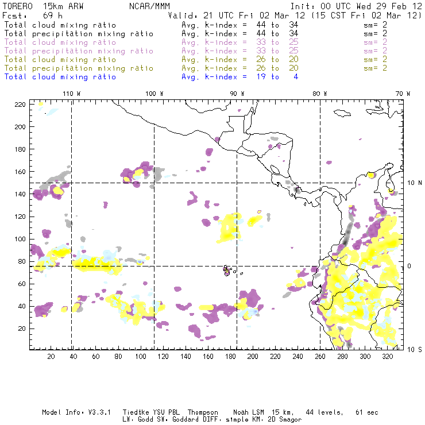Viewport: 425px width, 425px height.
Task: Click the 'Valid: 21 UTC Fri 02 Mar 12' text
Action: pos(237,16)
